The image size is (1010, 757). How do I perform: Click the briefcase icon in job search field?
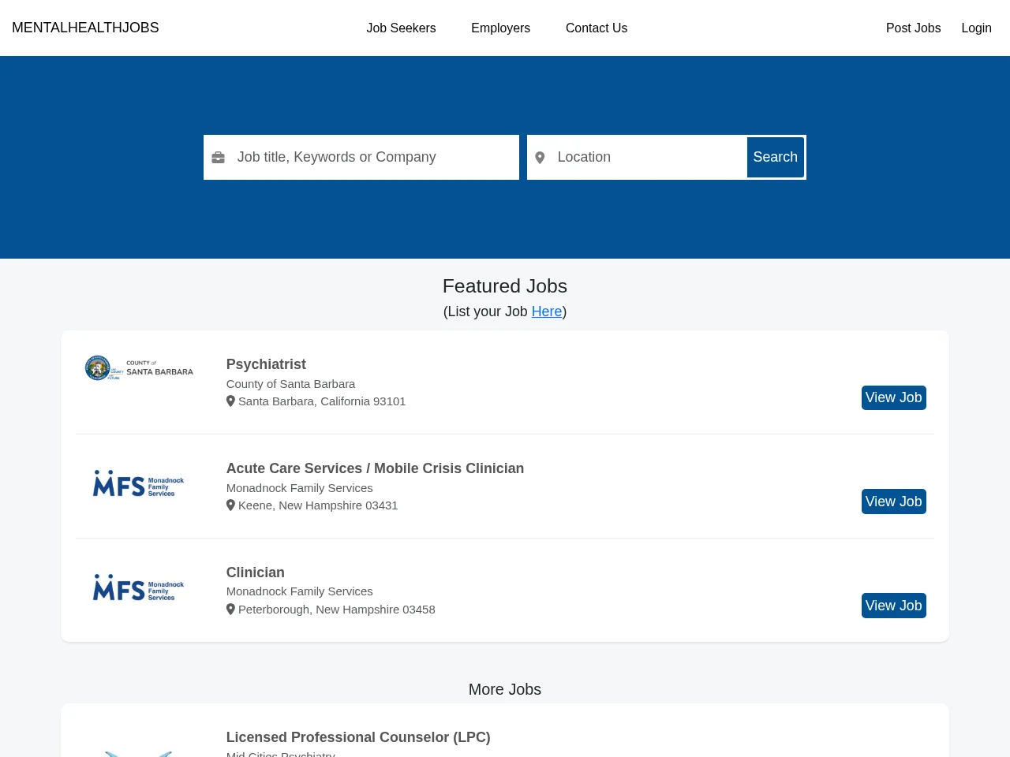click(x=219, y=158)
